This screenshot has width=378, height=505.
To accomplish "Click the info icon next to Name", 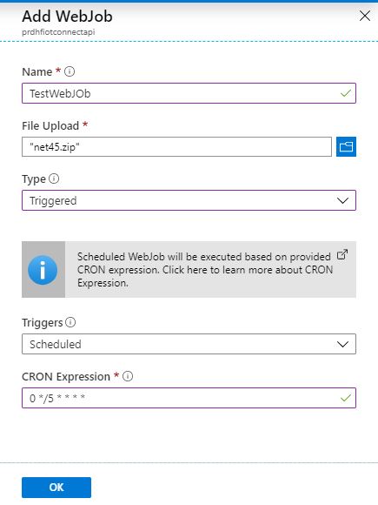I will 70,71.
